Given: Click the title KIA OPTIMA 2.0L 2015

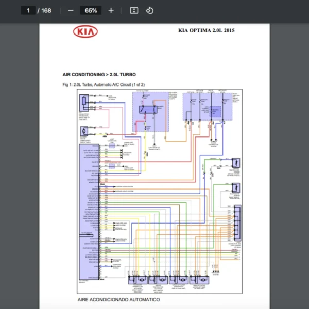Looking at the screenshot, I should pyautogui.click(x=207, y=30).
